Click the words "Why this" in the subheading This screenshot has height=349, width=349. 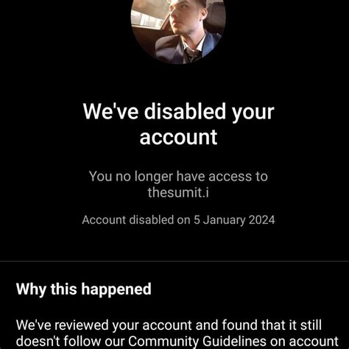pos(46,289)
